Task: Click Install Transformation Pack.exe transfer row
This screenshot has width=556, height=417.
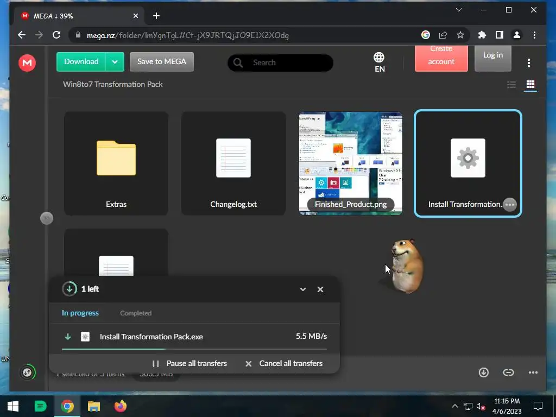Action: click(194, 337)
